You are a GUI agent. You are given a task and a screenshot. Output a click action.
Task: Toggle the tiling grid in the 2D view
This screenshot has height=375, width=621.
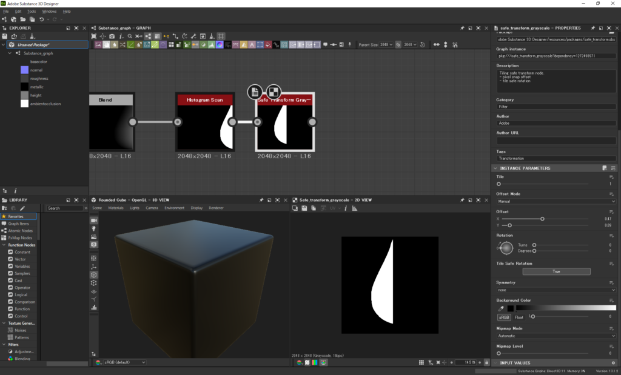(x=421, y=362)
